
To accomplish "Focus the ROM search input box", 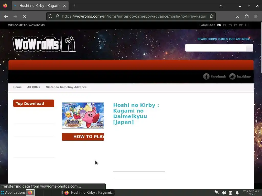I will [x=215, y=48].
